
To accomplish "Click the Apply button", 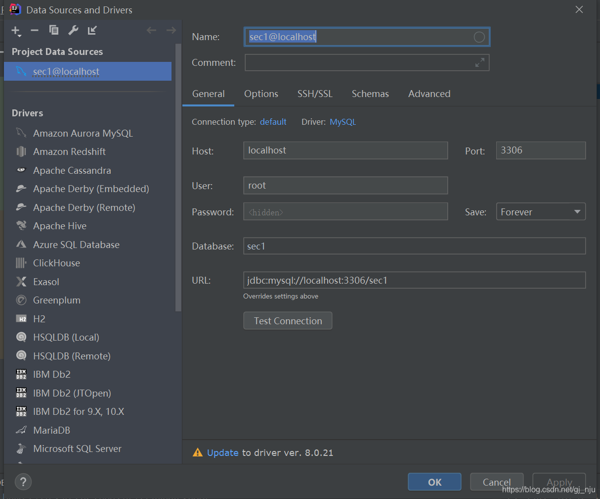I will coord(559,482).
